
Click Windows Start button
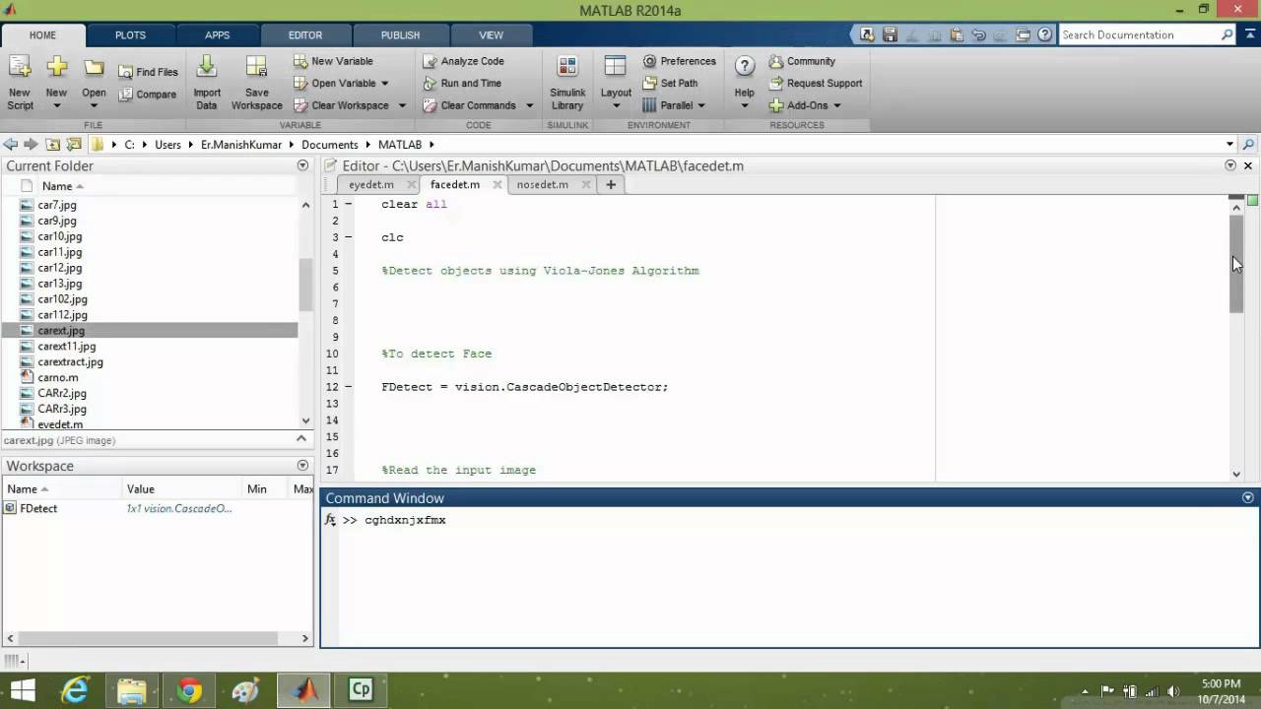tap(22, 689)
